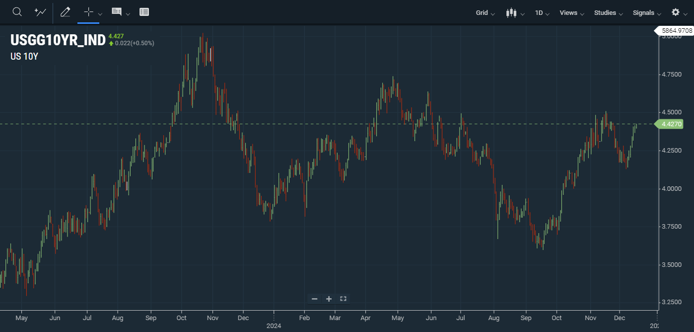The height and width of the screenshot is (332, 694).
Task: Click the add comparison series icon
Action: 40,12
